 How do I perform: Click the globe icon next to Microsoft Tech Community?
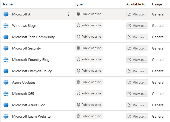coord(6,37)
